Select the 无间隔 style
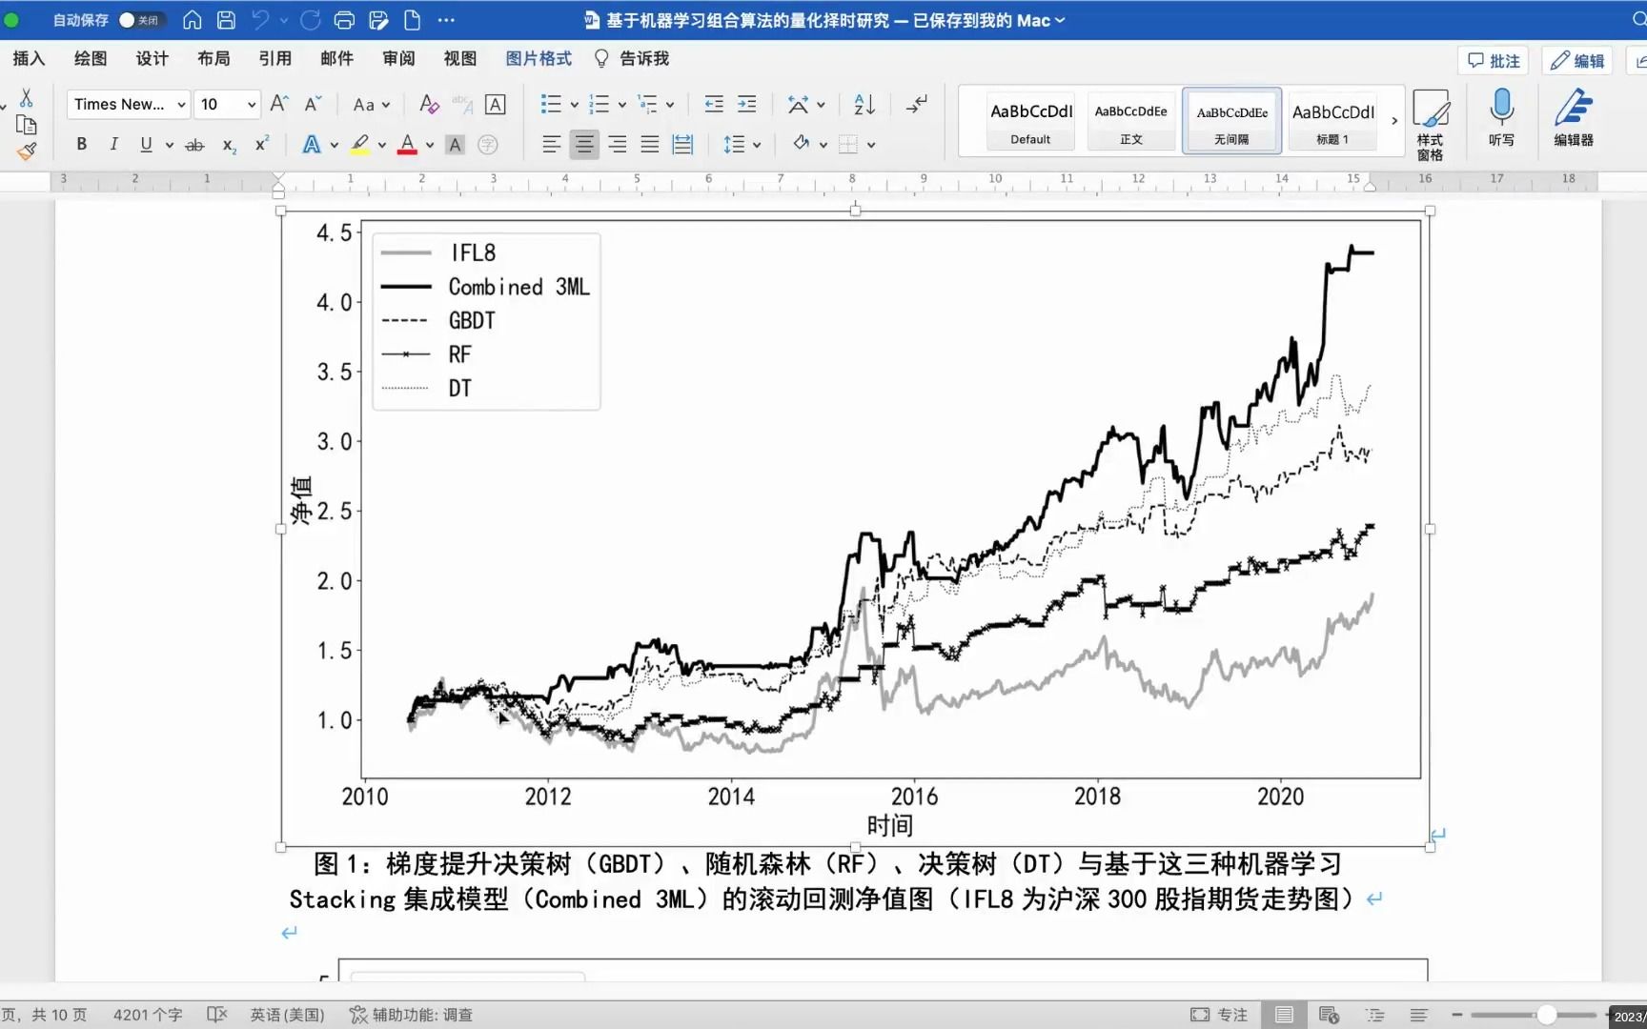Viewport: 1647px width, 1029px height. tap(1231, 121)
